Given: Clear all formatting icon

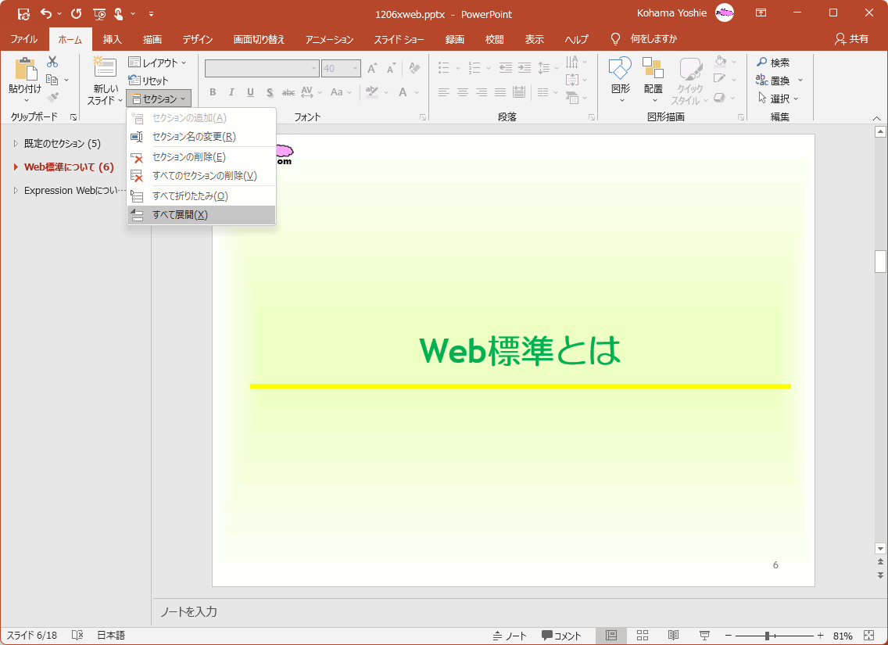Looking at the screenshot, I should [x=414, y=69].
